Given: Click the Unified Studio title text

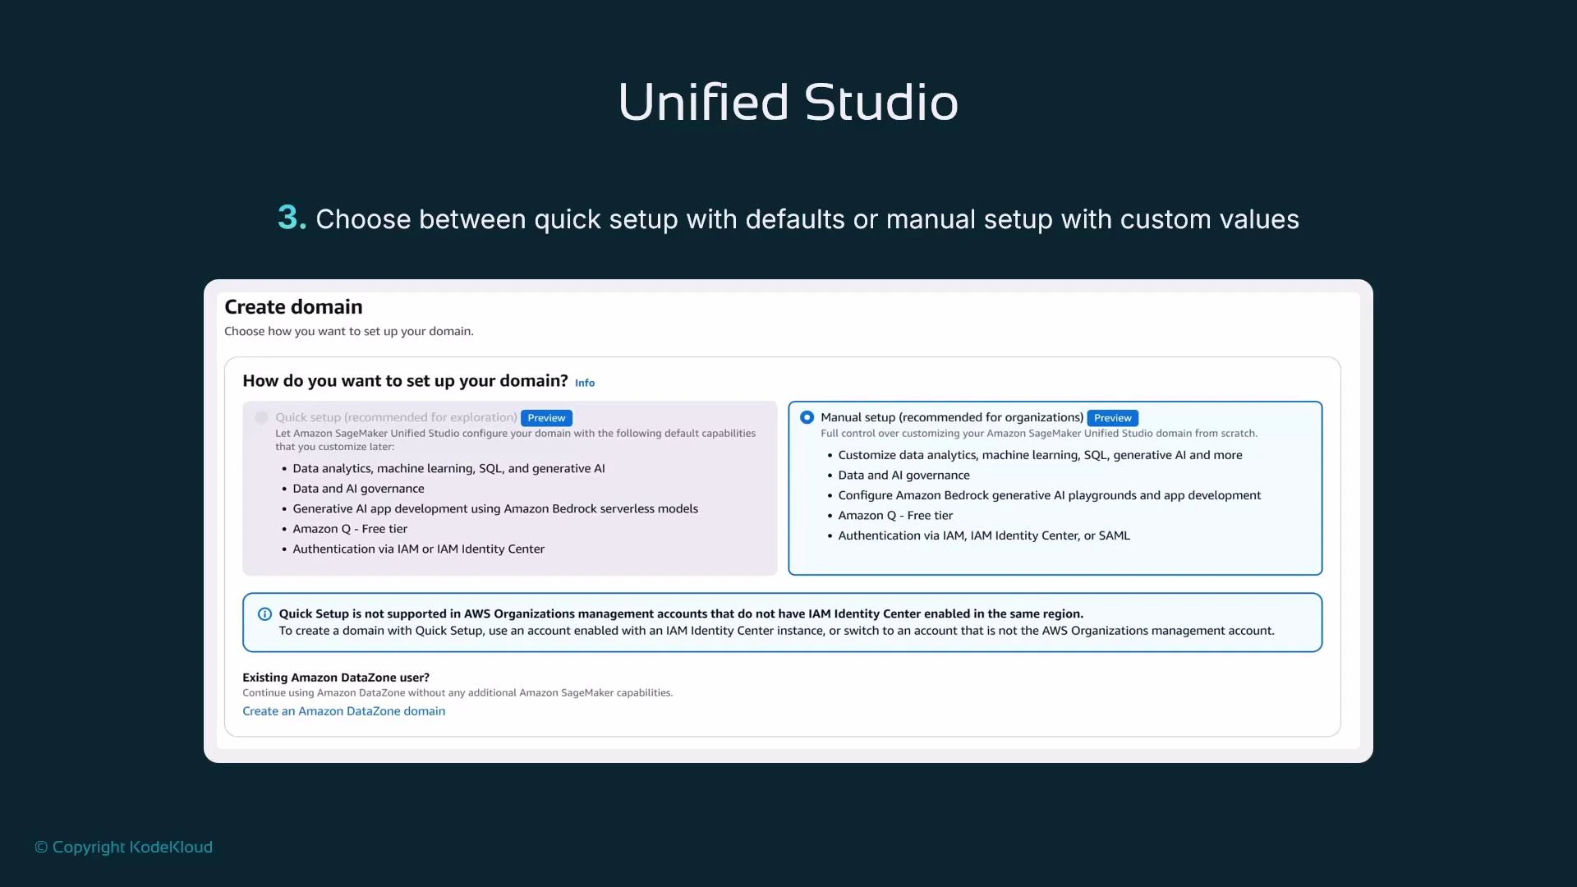Looking at the screenshot, I should (788, 101).
